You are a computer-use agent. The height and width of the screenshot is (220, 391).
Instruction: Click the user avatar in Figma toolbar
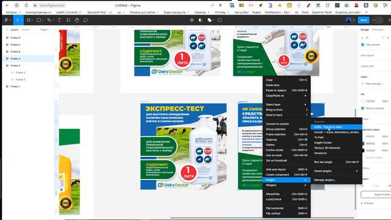(x=349, y=20)
